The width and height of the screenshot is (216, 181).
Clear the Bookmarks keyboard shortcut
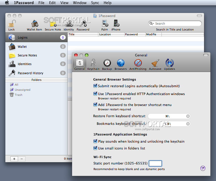pyautogui.click(x=188, y=124)
